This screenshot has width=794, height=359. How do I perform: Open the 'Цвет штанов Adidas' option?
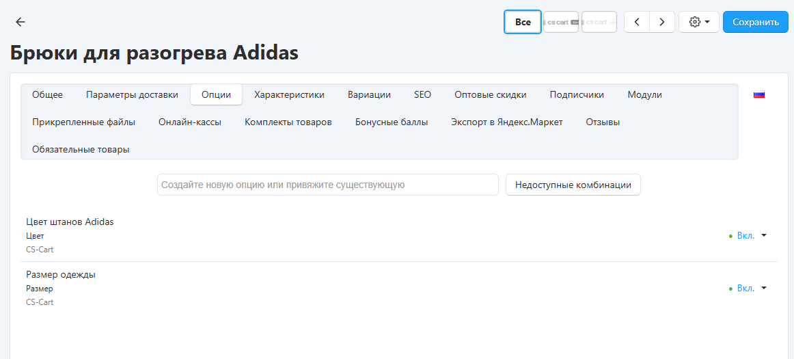point(70,222)
